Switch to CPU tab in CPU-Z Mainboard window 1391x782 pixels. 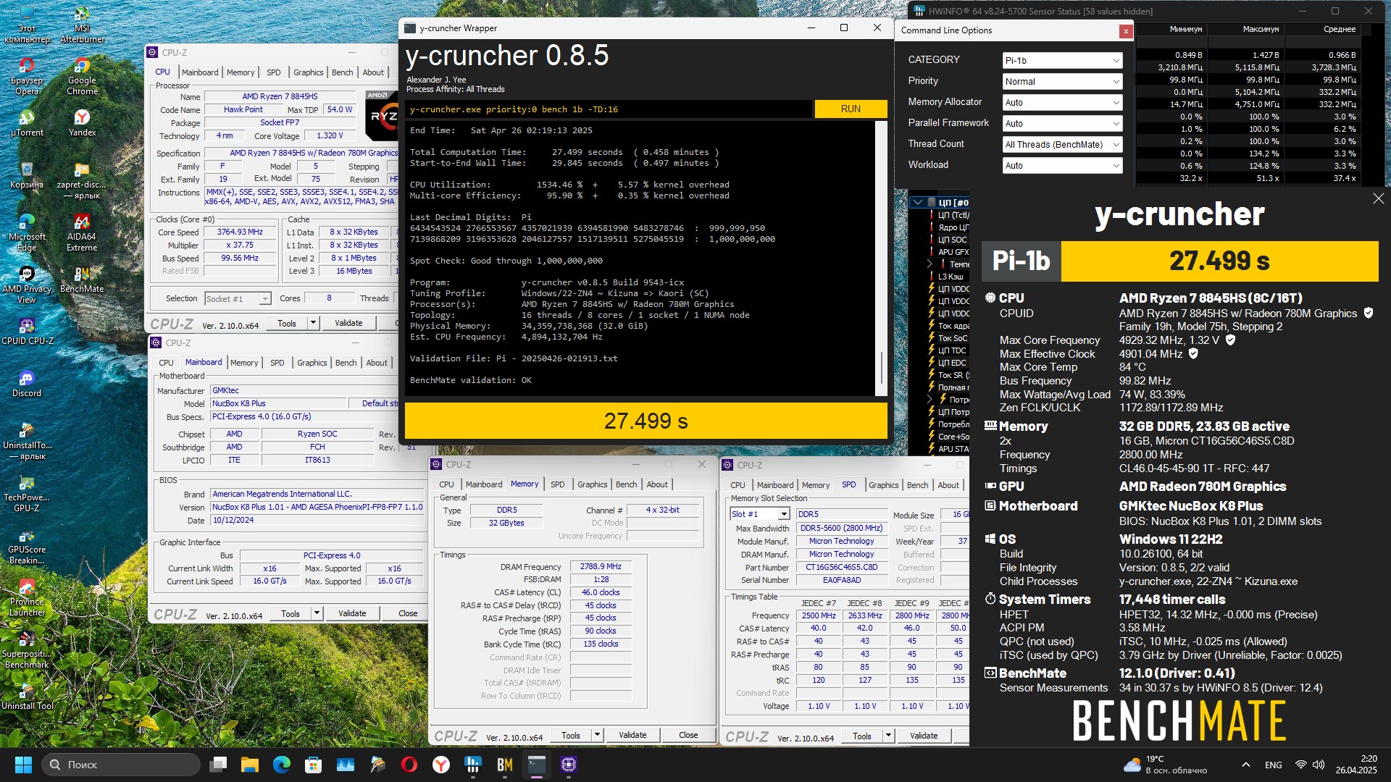166,363
